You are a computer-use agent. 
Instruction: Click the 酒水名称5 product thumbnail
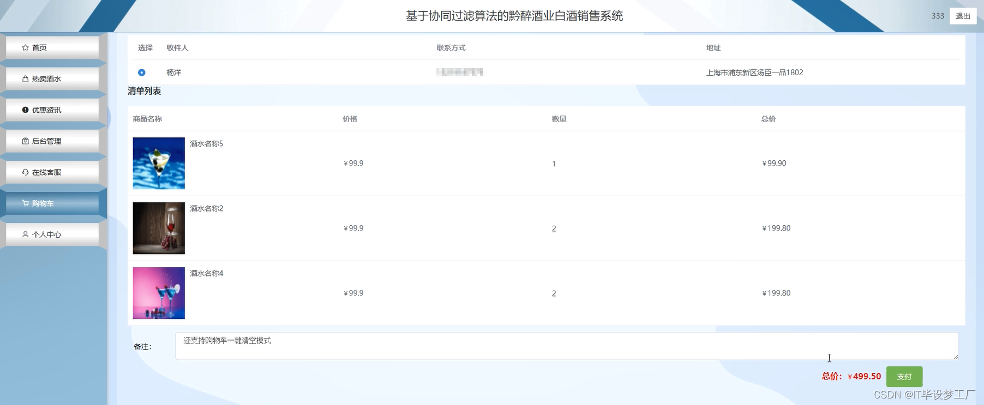click(159, 163)
